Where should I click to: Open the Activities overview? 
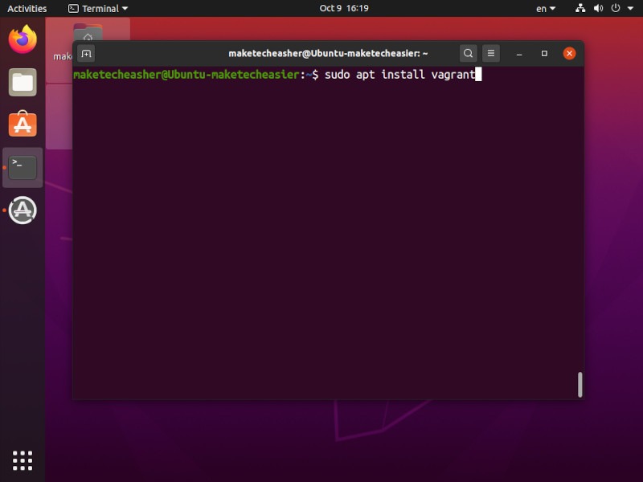[x=27, y=8]
